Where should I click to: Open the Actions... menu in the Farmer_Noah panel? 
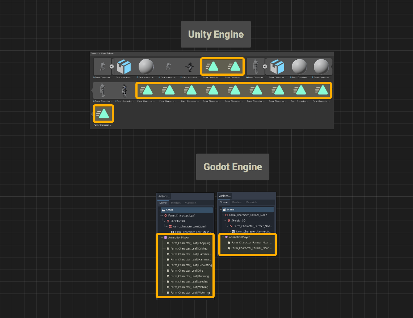coord(225,196)
